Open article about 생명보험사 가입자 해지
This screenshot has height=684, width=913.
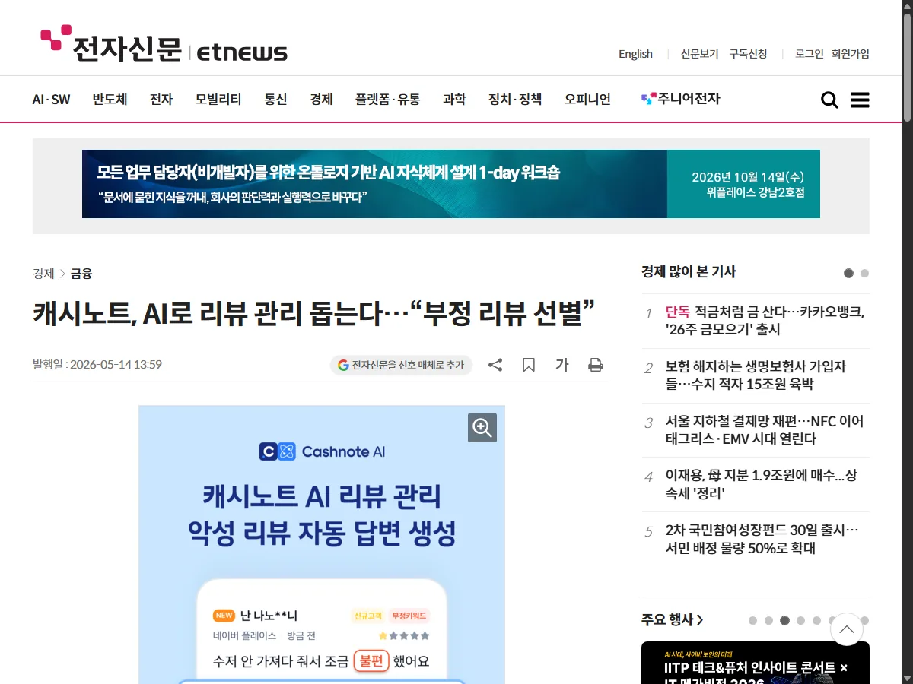click(756, 375)
